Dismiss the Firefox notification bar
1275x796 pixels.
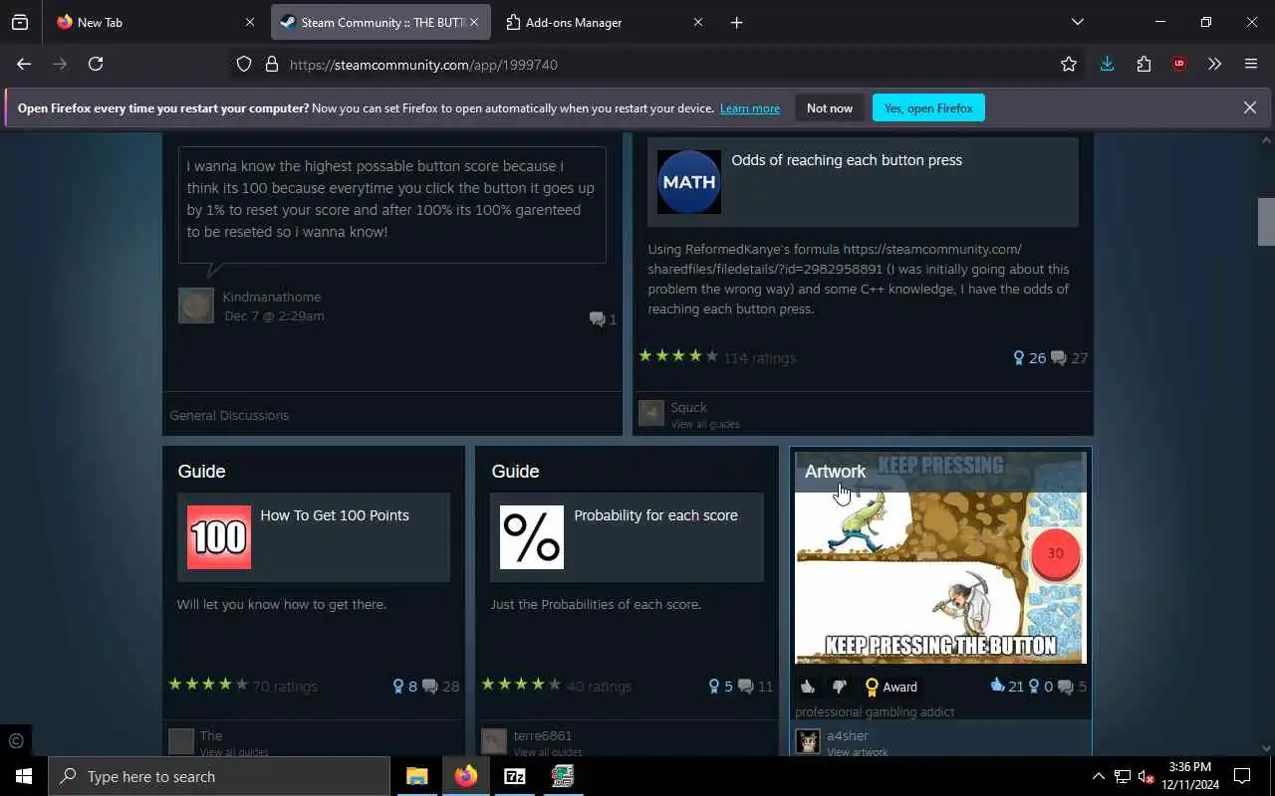tap(1249, 107)
